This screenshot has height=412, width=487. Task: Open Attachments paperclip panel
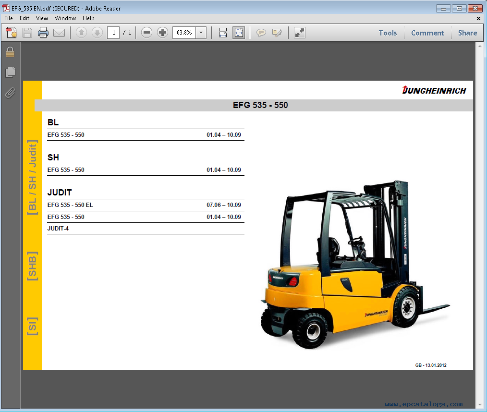[10, 93]
